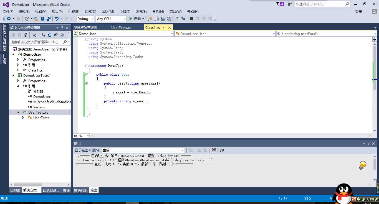Toggle auto-hide pin on Solution Explorer panel

62,28
